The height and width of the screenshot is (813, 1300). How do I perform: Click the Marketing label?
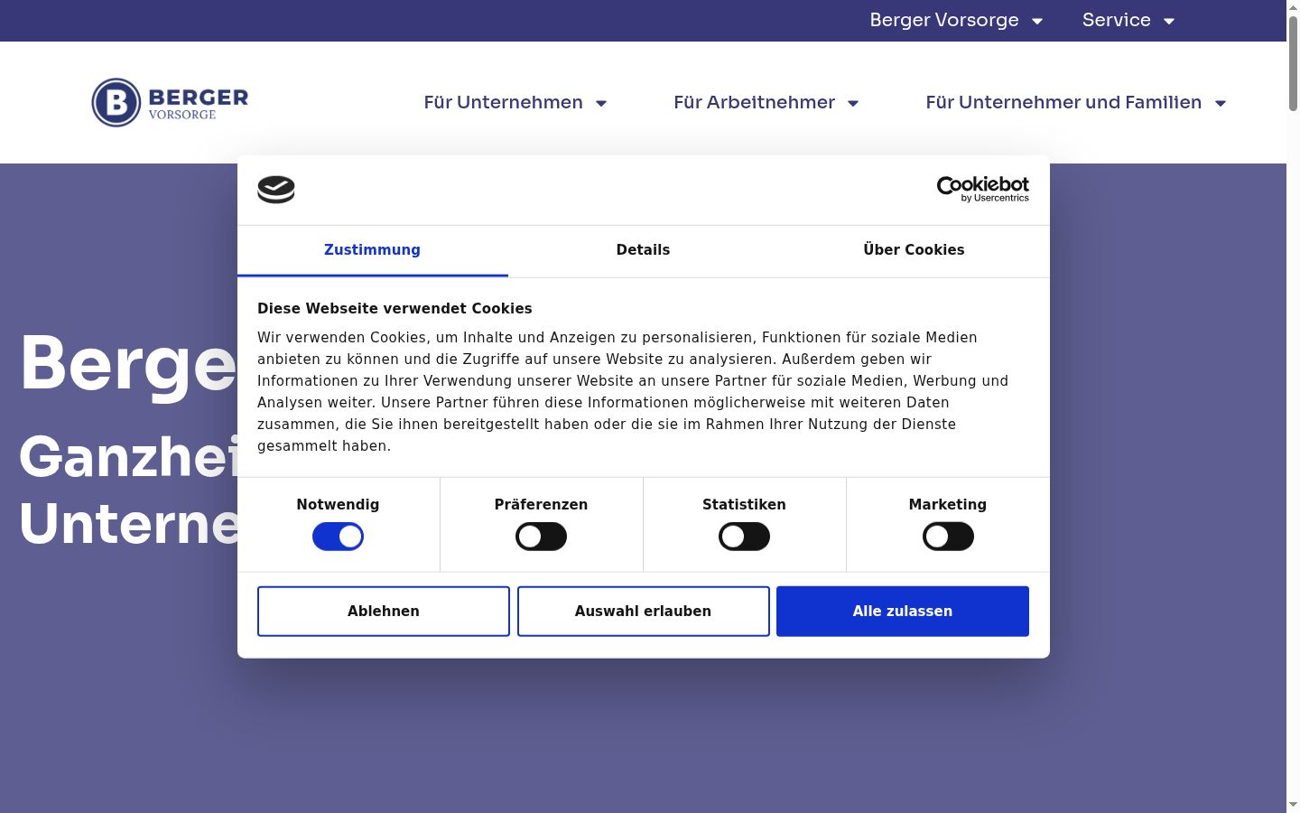pyautogui.click(x=948, y=505)
